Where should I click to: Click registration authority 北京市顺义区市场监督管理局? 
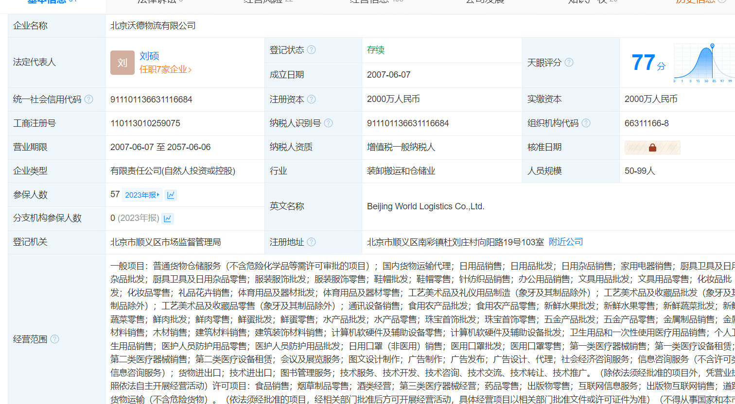coord(166,242)
